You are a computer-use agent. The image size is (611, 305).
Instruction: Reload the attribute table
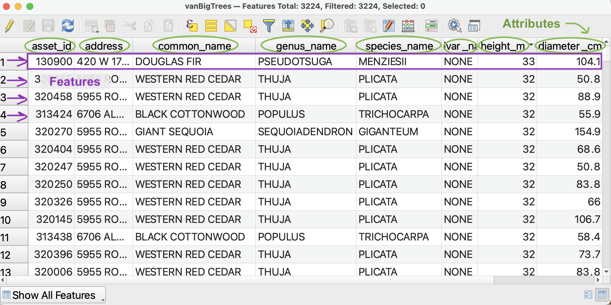(x=68, y=26)
